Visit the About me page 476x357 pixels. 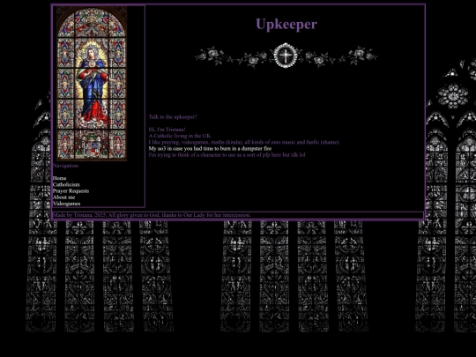tap(63, 197)
